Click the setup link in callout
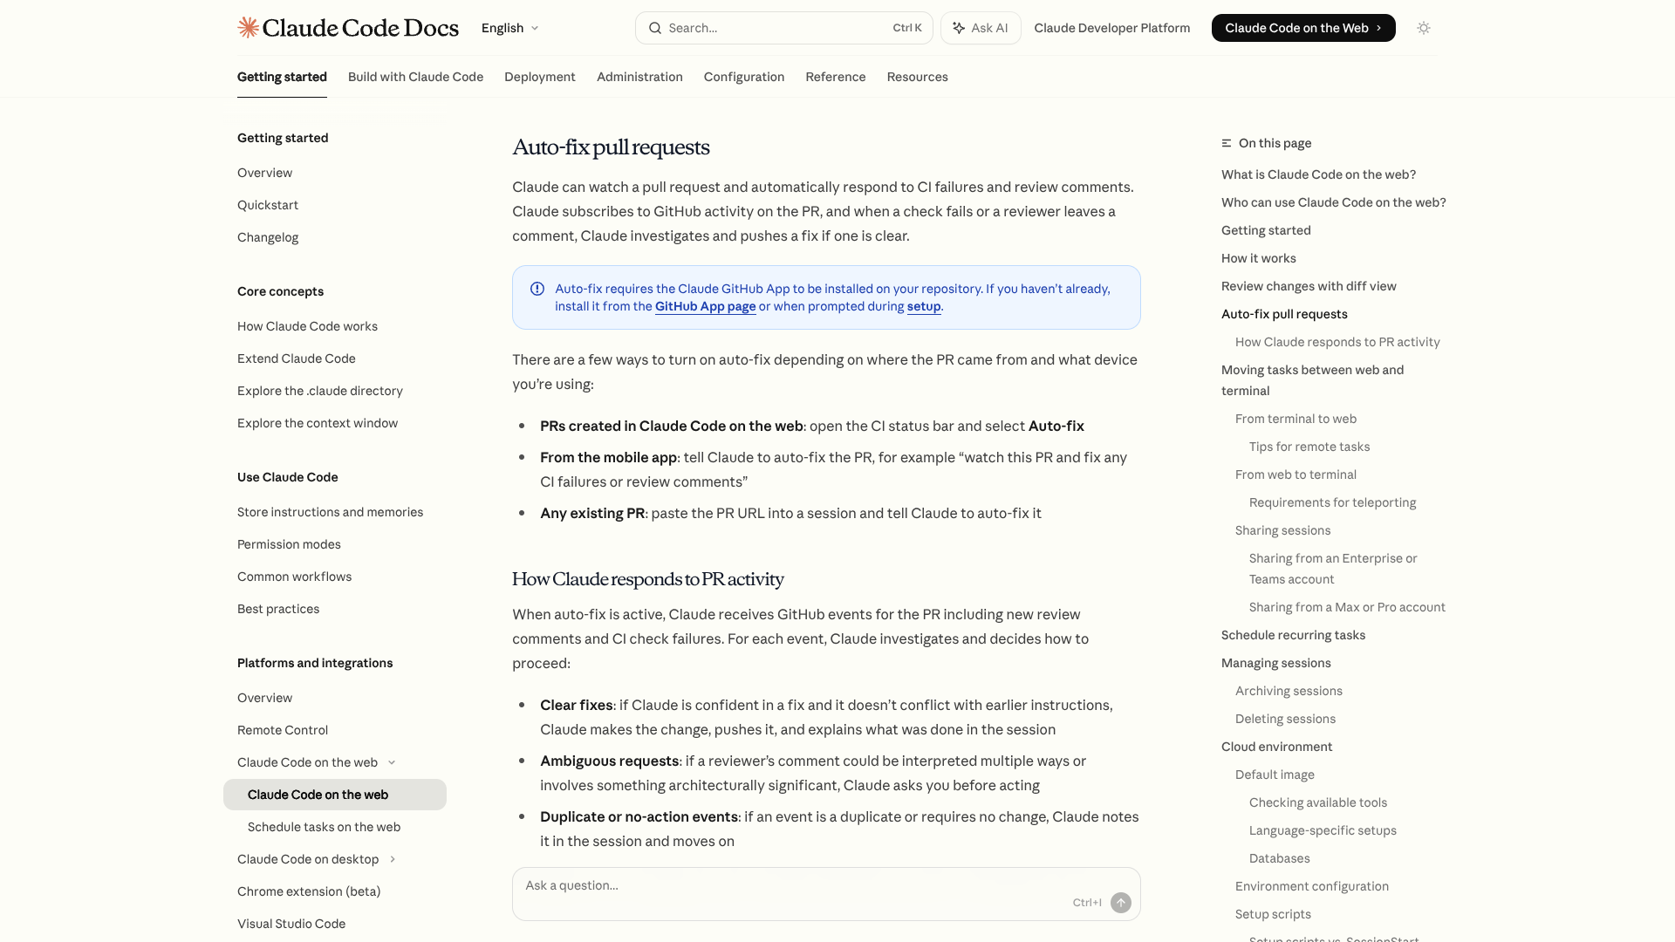The height and width of the screenshot is (942, 1675). pos(923,306)
